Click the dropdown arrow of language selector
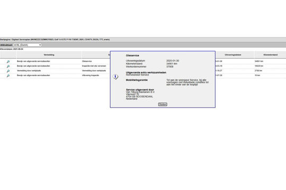Screen dimensions: 286x190 point(40,45)
